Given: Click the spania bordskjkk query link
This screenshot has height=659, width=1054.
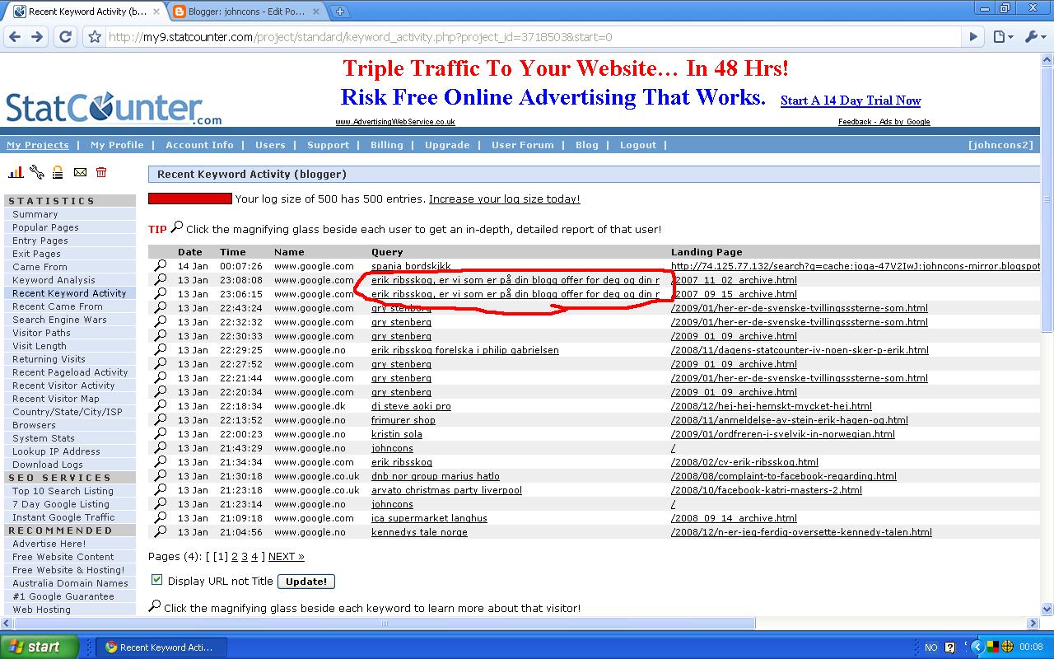Looking at the screenshot, I should (411, 266).
